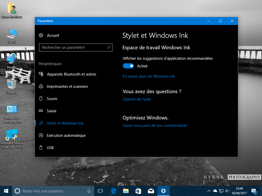Select Stylet et Windows Ink in sidebar
This screenshot has width=262, height=196.
tap(65, 123)
